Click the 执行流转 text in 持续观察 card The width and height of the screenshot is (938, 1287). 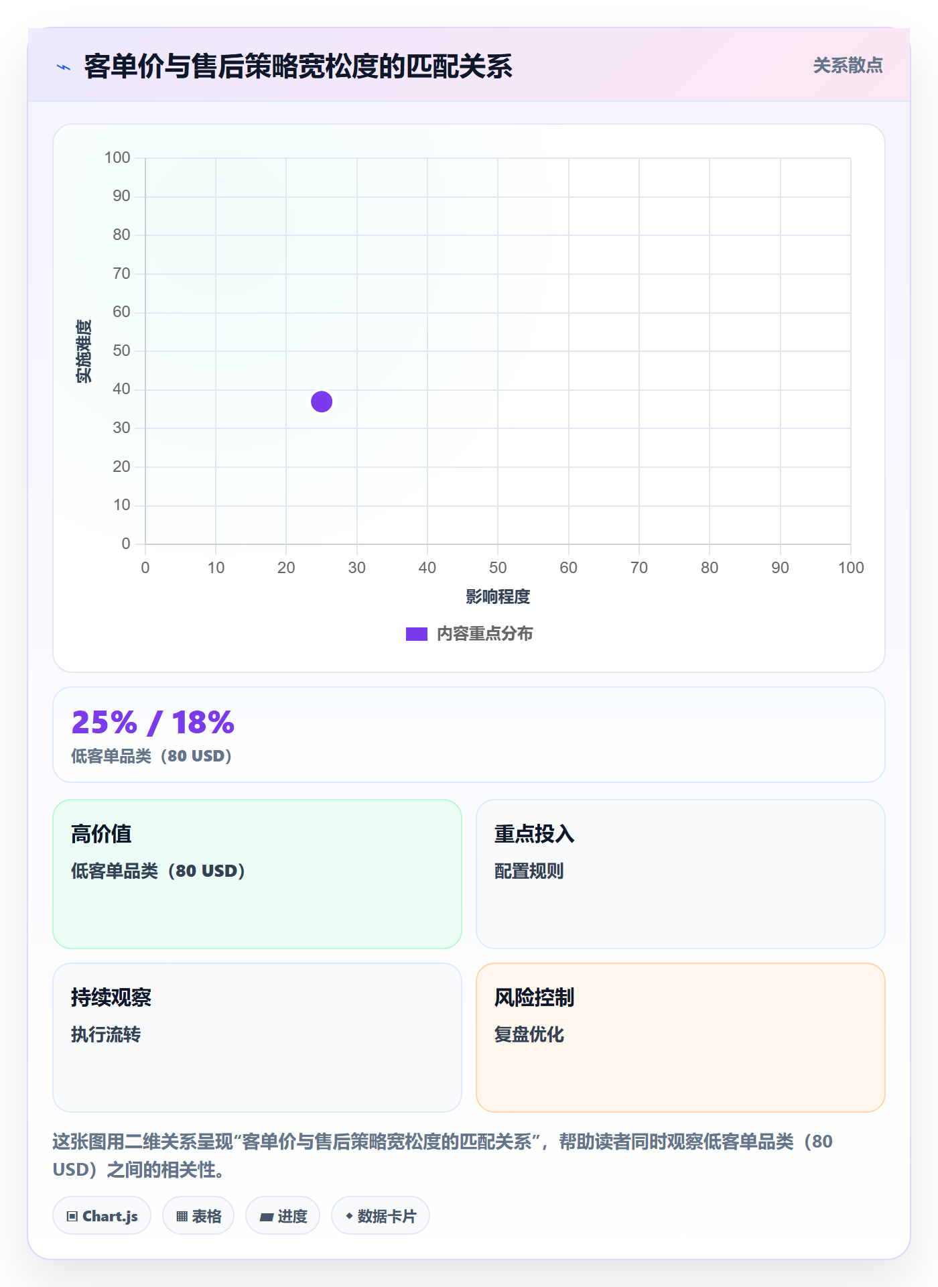pyautogui.click(x=106, y=1034)
